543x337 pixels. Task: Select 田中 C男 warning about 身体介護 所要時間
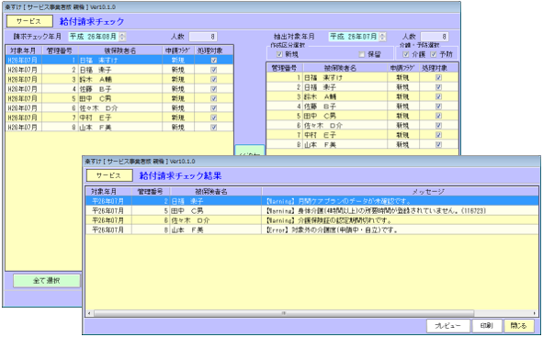pos(311,210)
